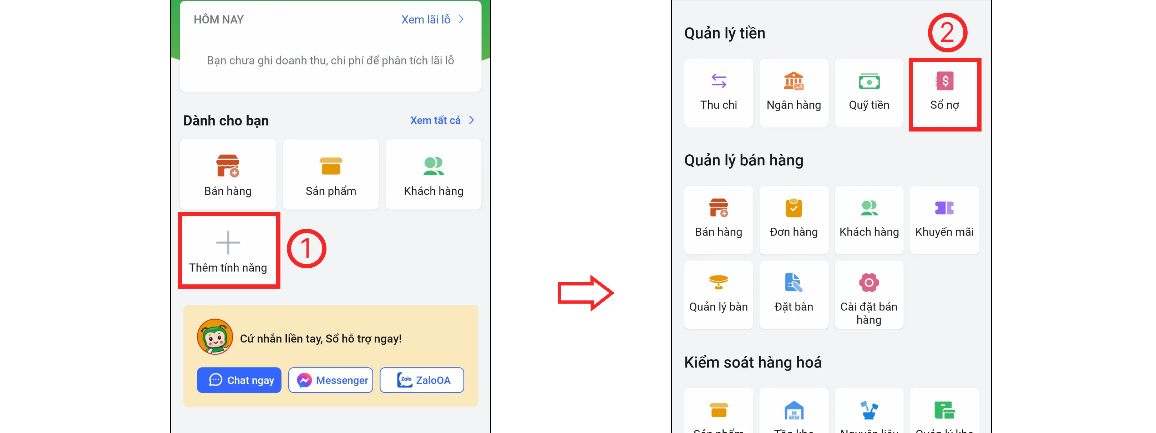Click the Quản lý tiền heading
This screenshot has height=433, width=1156.
[725, 33]
